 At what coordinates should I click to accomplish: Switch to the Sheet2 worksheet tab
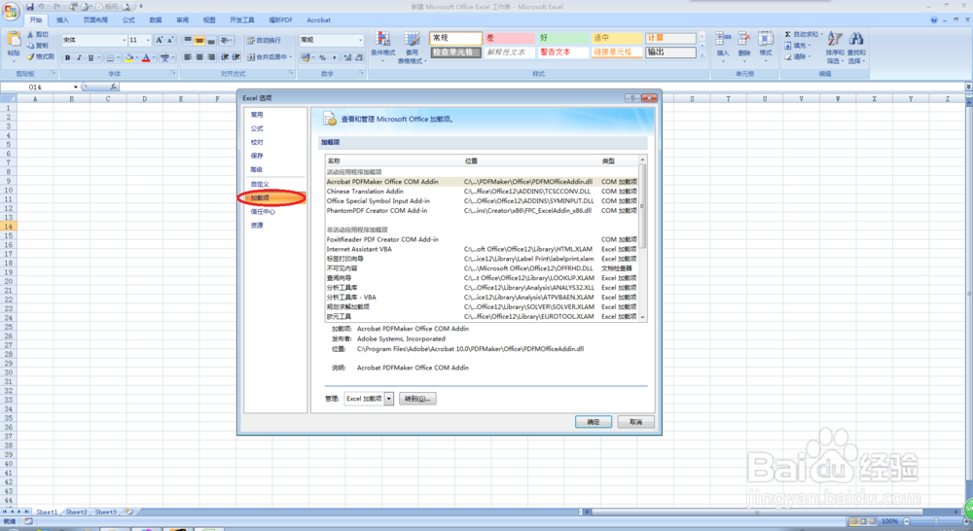tap(76, 513)
